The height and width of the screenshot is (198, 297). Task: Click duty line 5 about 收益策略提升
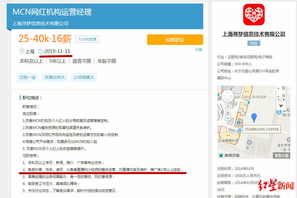pyautogui.click(x=54, y=149)
